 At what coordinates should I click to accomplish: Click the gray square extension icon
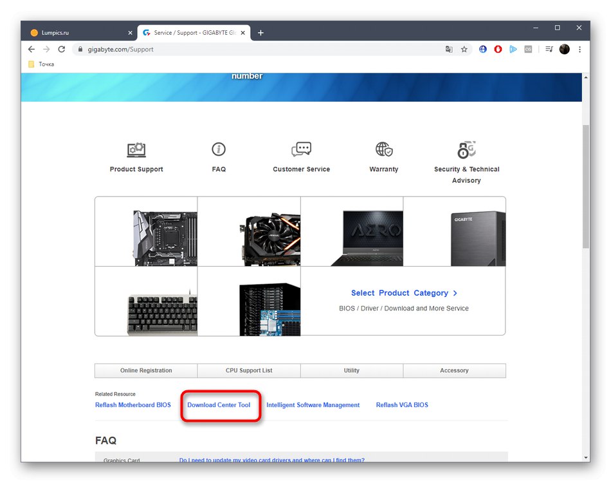point(528,49)
